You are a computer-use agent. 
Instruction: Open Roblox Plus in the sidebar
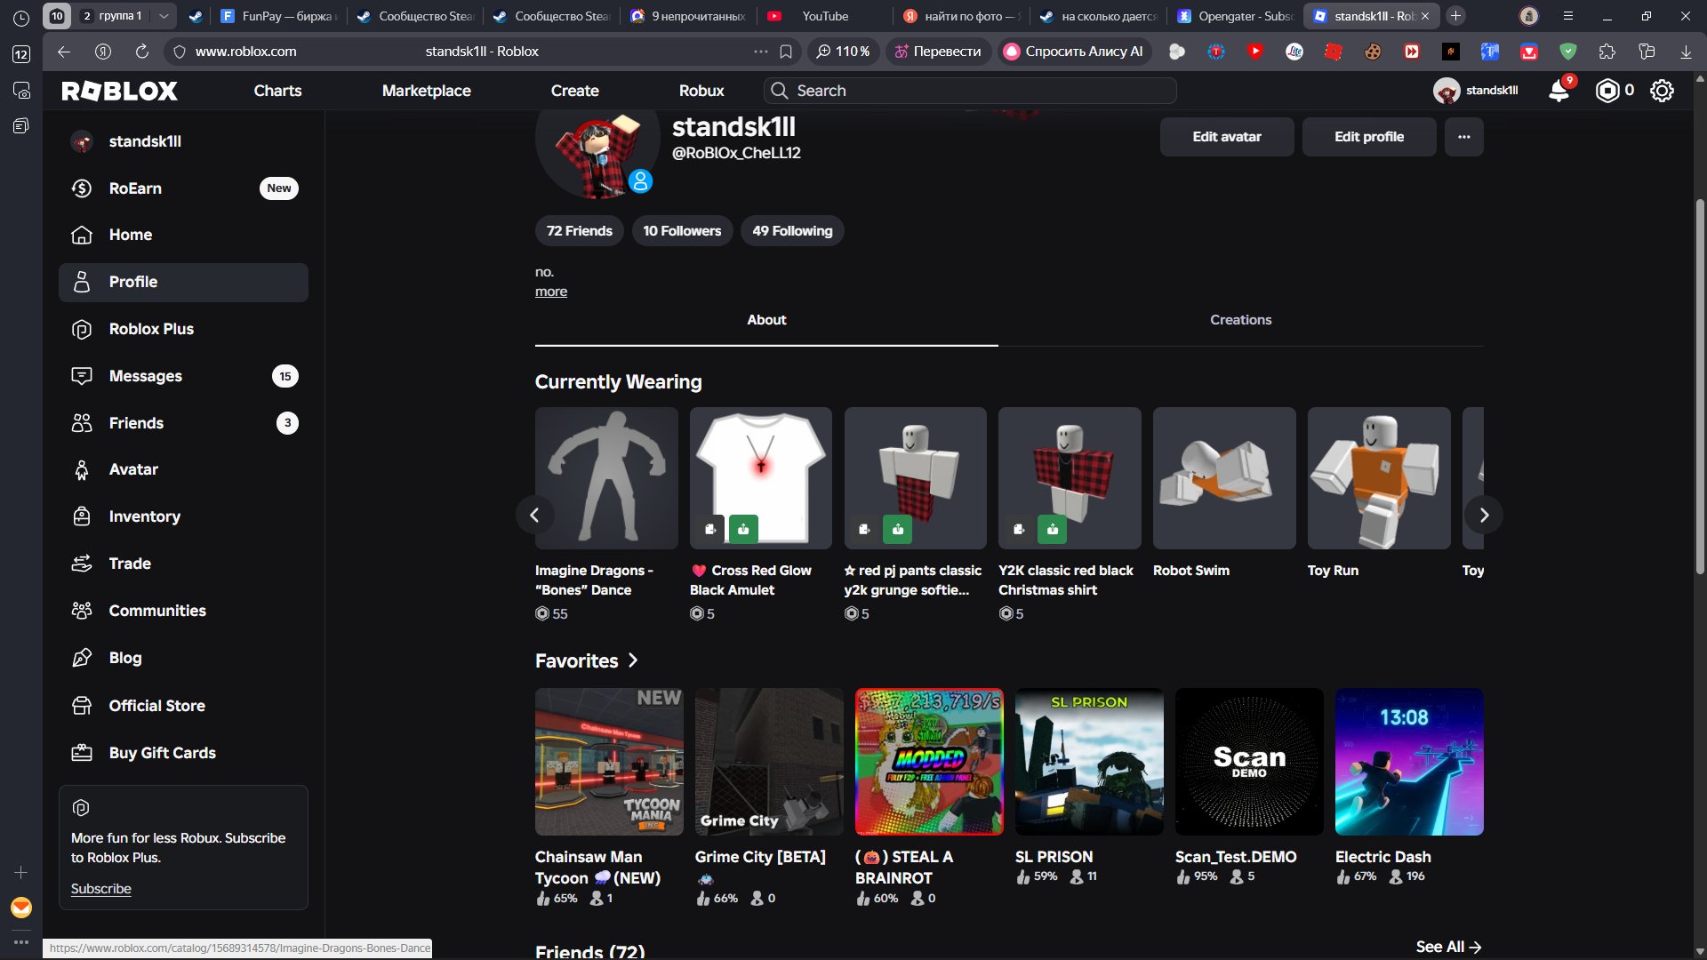pos(183,329)
